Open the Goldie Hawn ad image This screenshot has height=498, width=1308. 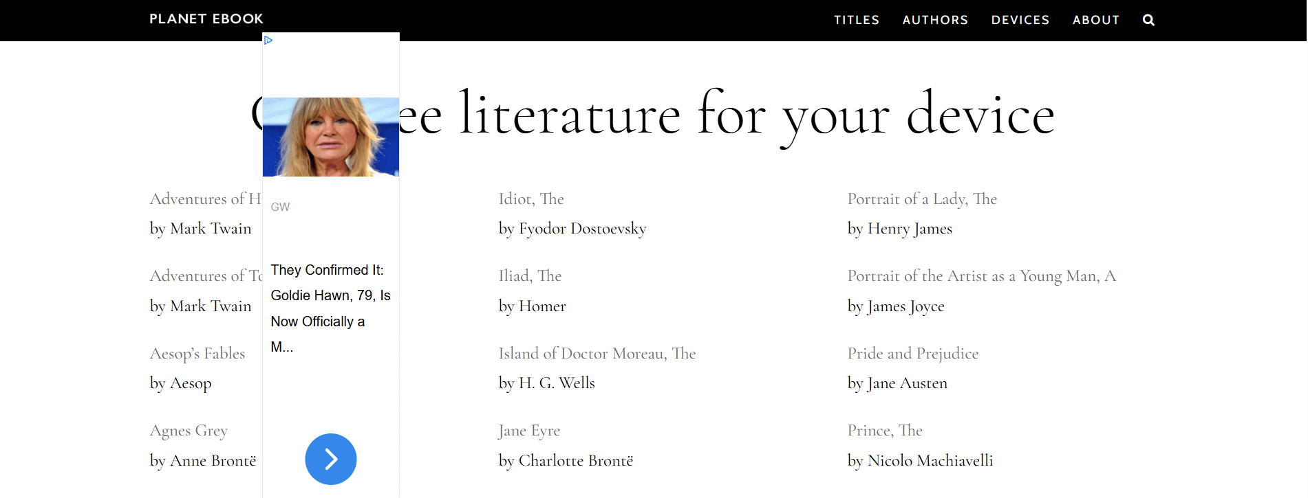tap(331, 137)
